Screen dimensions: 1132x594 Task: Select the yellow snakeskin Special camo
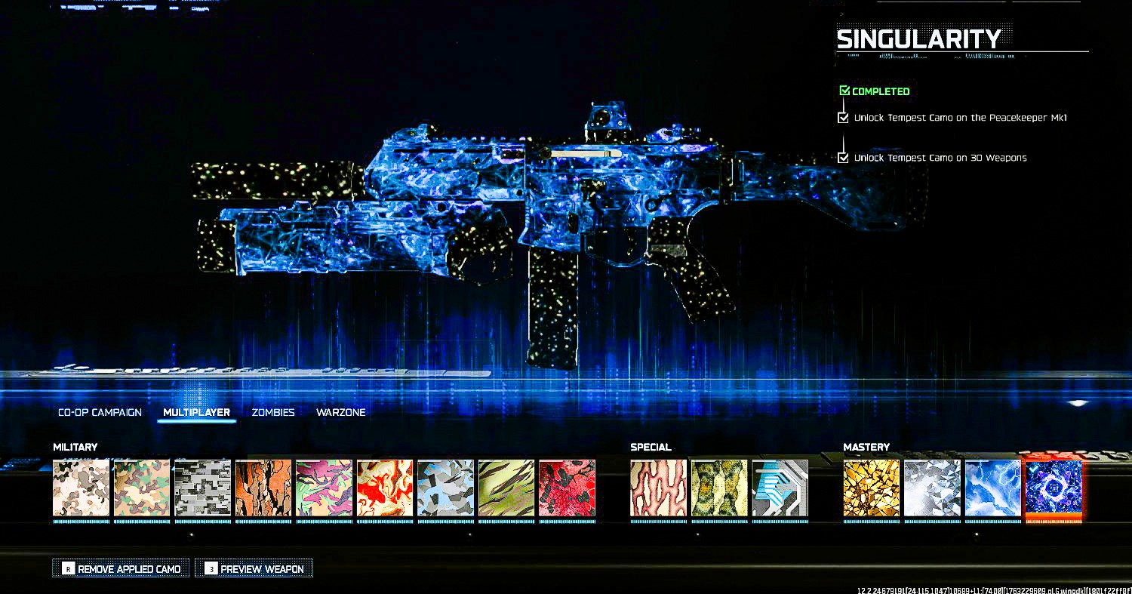click(719, 488)
